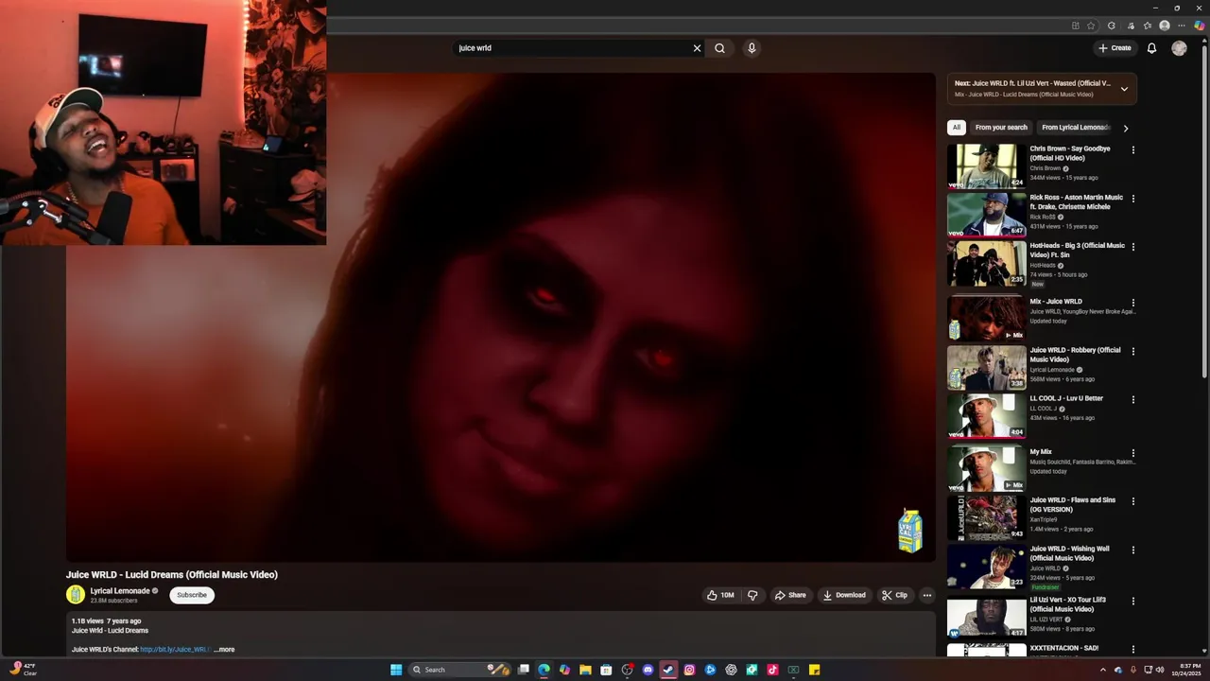Click the XXXTENTACION - SAD! video title

click(x=1063, y=649)
